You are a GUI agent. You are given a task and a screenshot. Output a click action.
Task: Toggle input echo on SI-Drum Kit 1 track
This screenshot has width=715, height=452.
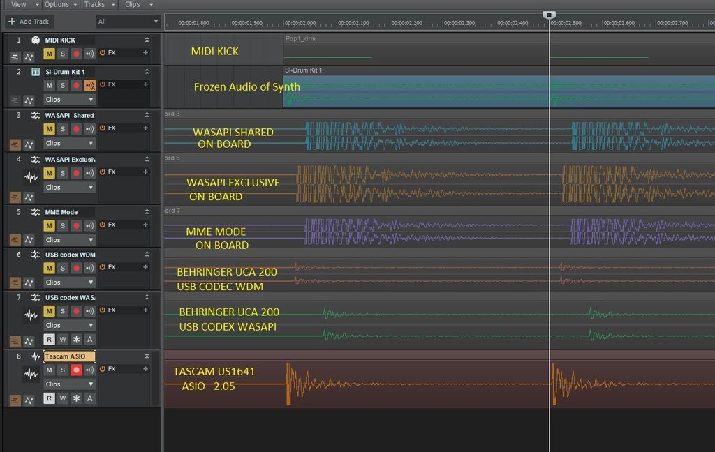(89, 85)
